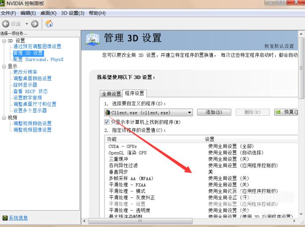Toggle 只显示本计算机上找到的程序 checkbox

pyautogui.click(x=107, y=122)
